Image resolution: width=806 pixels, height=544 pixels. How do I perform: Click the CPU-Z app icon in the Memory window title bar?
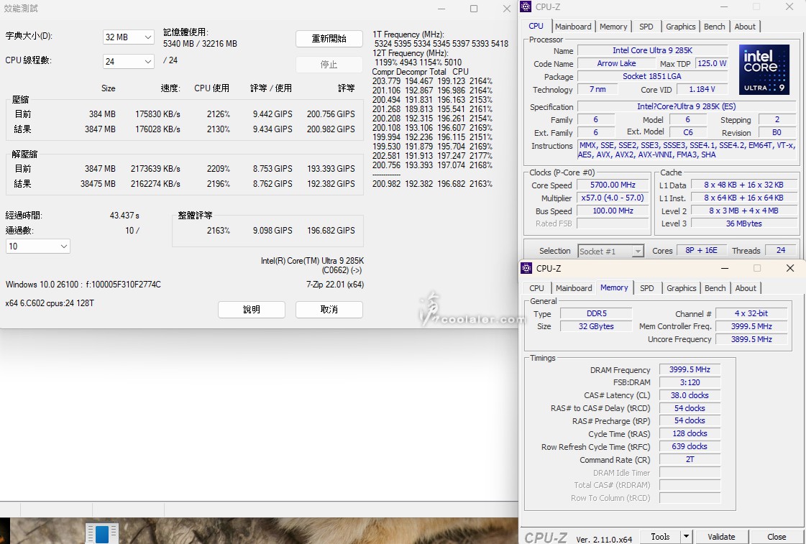tap(526, 268)
